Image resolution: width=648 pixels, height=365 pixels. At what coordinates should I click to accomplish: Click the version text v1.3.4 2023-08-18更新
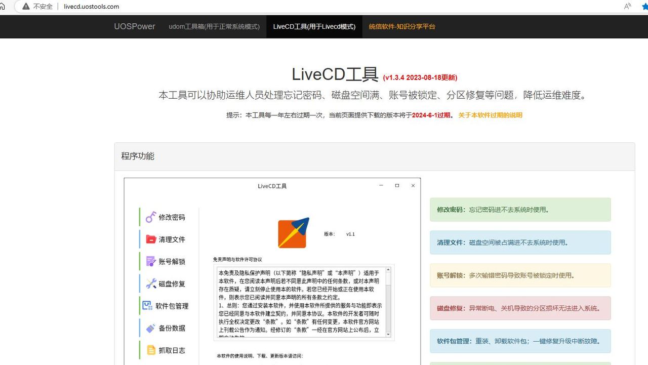(x=420, y=77)
